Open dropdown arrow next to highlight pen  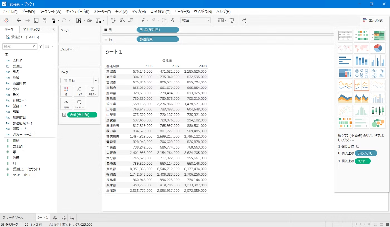148,20
